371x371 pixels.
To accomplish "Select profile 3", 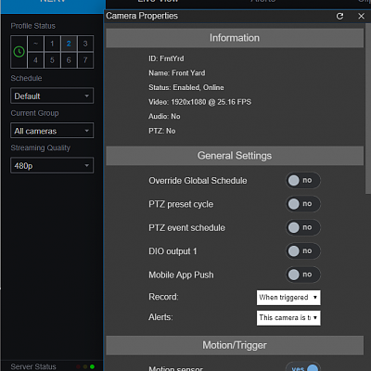I will point(85,44).
